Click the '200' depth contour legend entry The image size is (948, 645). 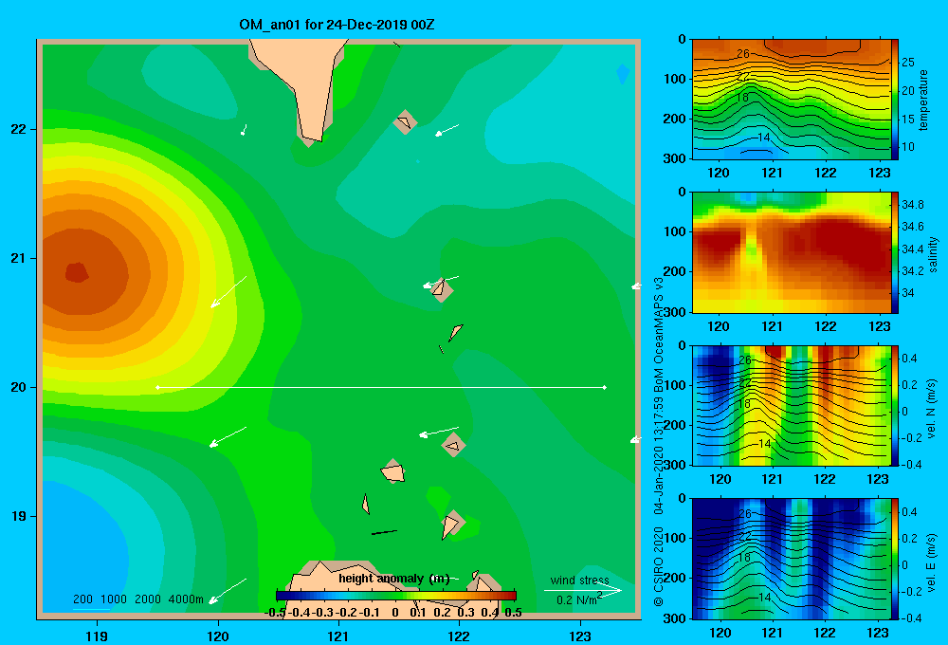[82, 599]
